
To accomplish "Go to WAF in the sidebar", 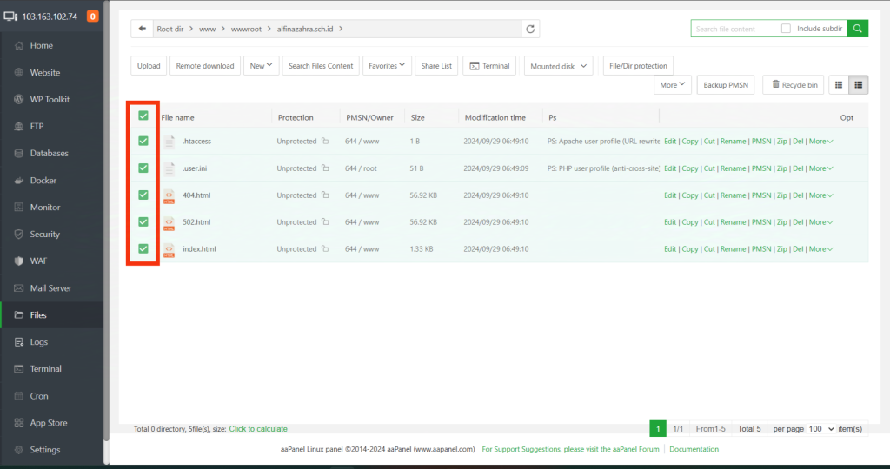I will coord(39,261).
